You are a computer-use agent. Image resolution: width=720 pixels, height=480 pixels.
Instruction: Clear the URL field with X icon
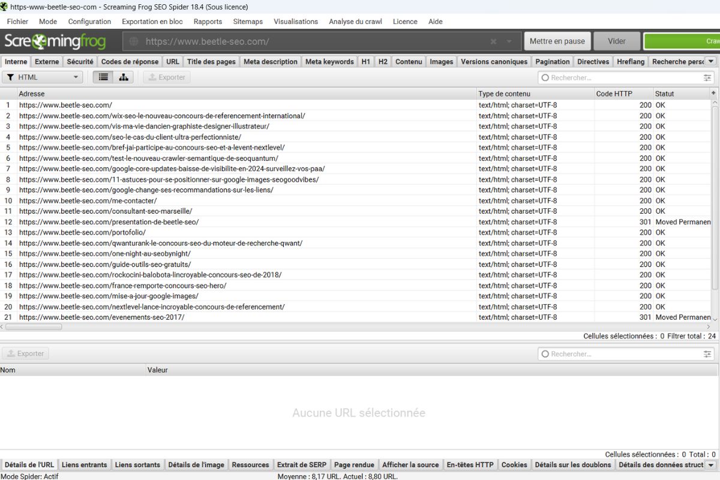click(x=493, y=41)
